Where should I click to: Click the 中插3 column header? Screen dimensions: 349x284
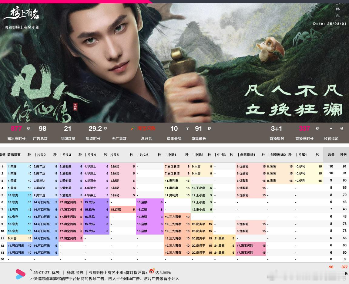click(x=221, y=154)
